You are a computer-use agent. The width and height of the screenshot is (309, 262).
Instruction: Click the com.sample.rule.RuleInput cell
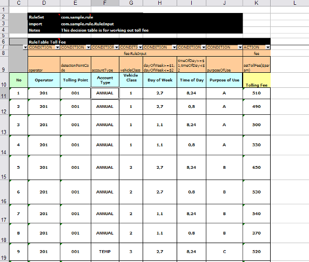pyautogui.click(x=88, y=24)
